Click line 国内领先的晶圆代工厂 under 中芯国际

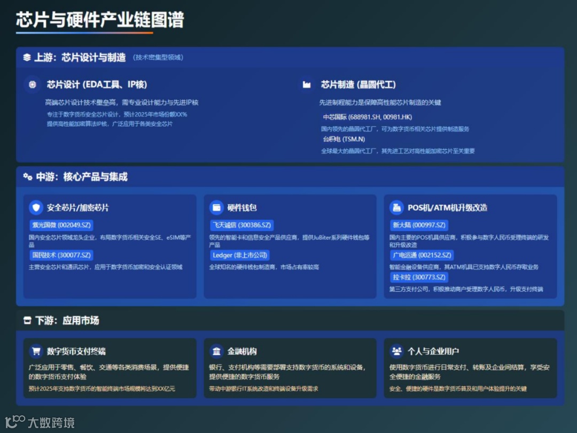click(x=395, y=129)
